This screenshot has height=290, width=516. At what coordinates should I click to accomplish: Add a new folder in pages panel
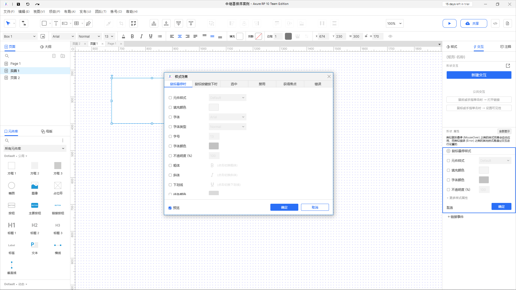(x=63, y=56)
